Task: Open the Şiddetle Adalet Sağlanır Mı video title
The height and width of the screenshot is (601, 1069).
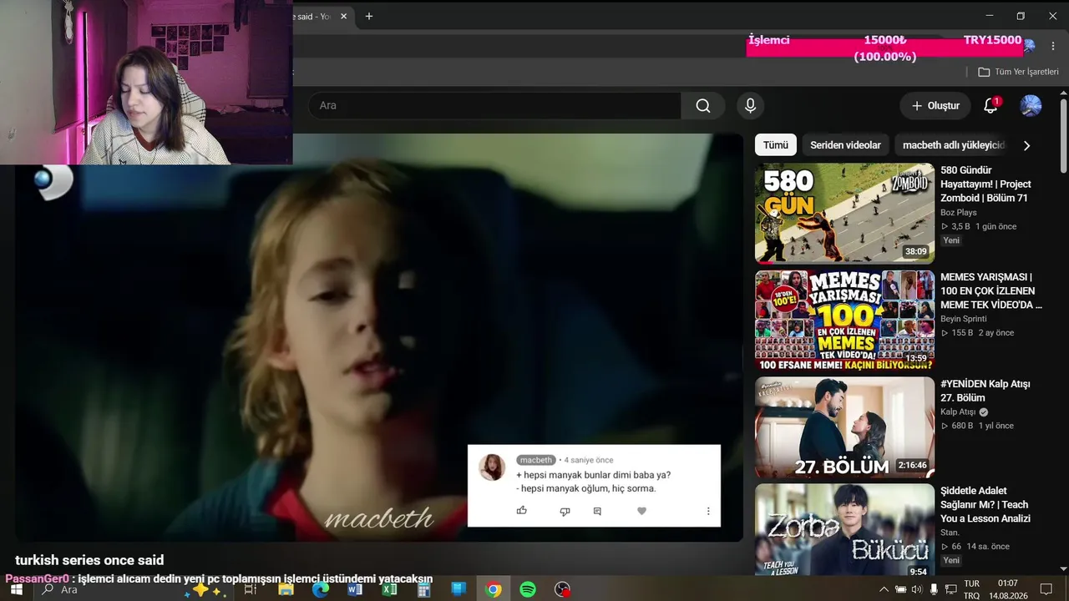Action: (985, 505)
